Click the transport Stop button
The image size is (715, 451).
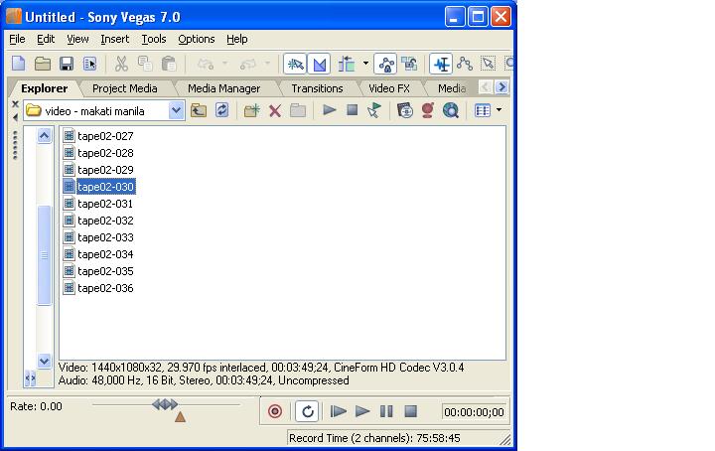click(x=410, y=411)
